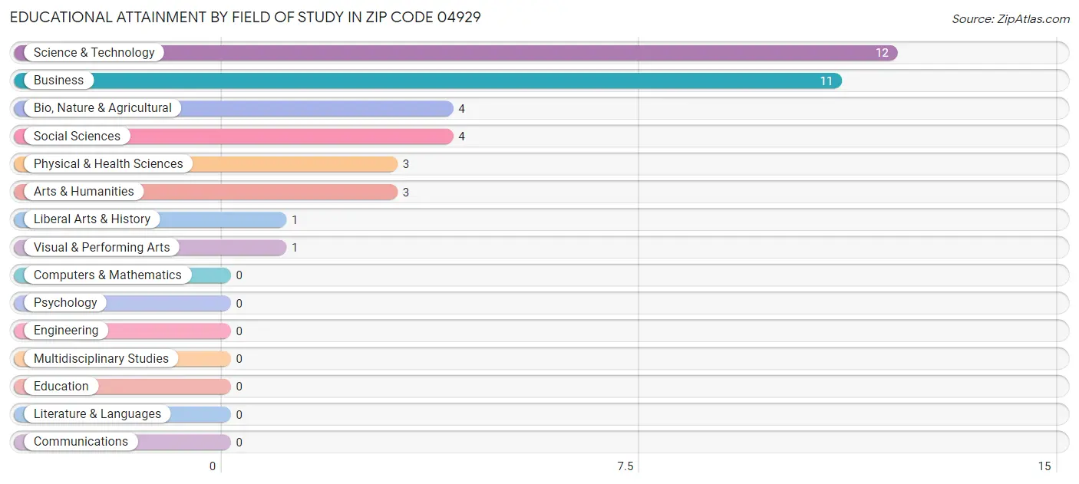Click the value 0 beside Communications

(239, 443)
